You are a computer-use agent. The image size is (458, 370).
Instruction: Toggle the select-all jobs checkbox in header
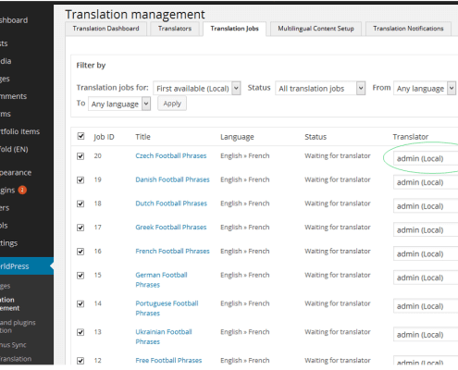80,136
